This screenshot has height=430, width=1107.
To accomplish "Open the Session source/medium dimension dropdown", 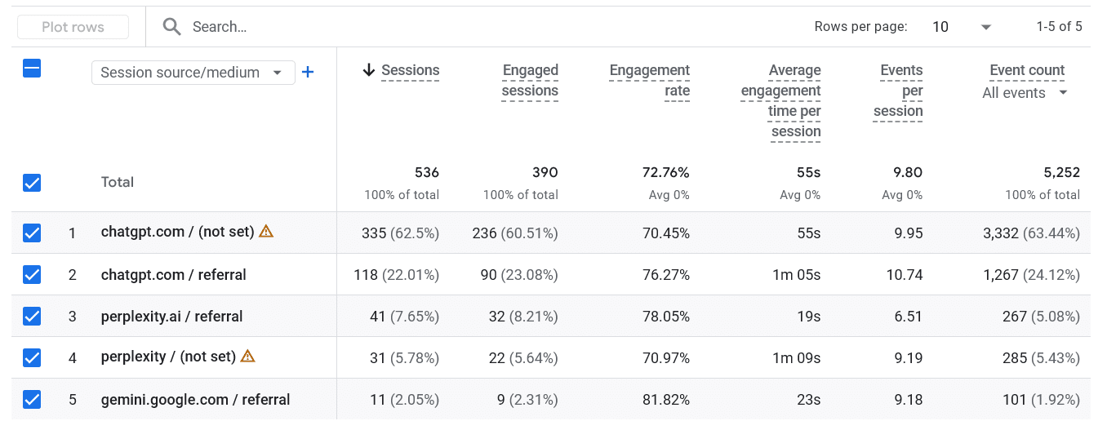I will coord(192,73).
